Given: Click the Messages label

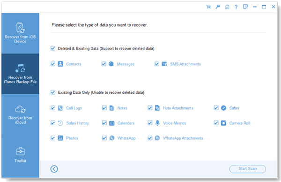Looking at the screenshot, I should coord(126,64).
